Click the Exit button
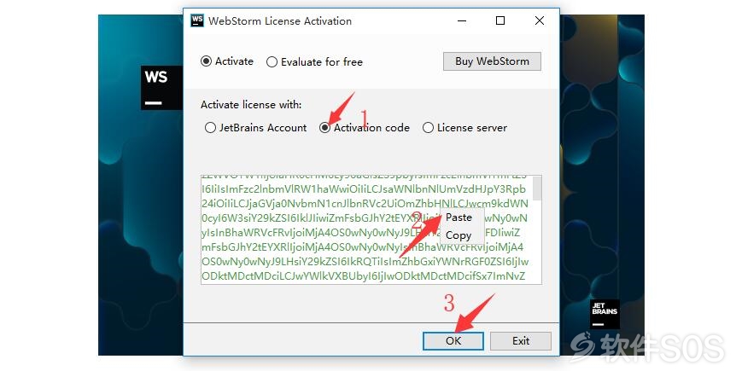Screen dimensions: 736x371 [x=521, y=341]
